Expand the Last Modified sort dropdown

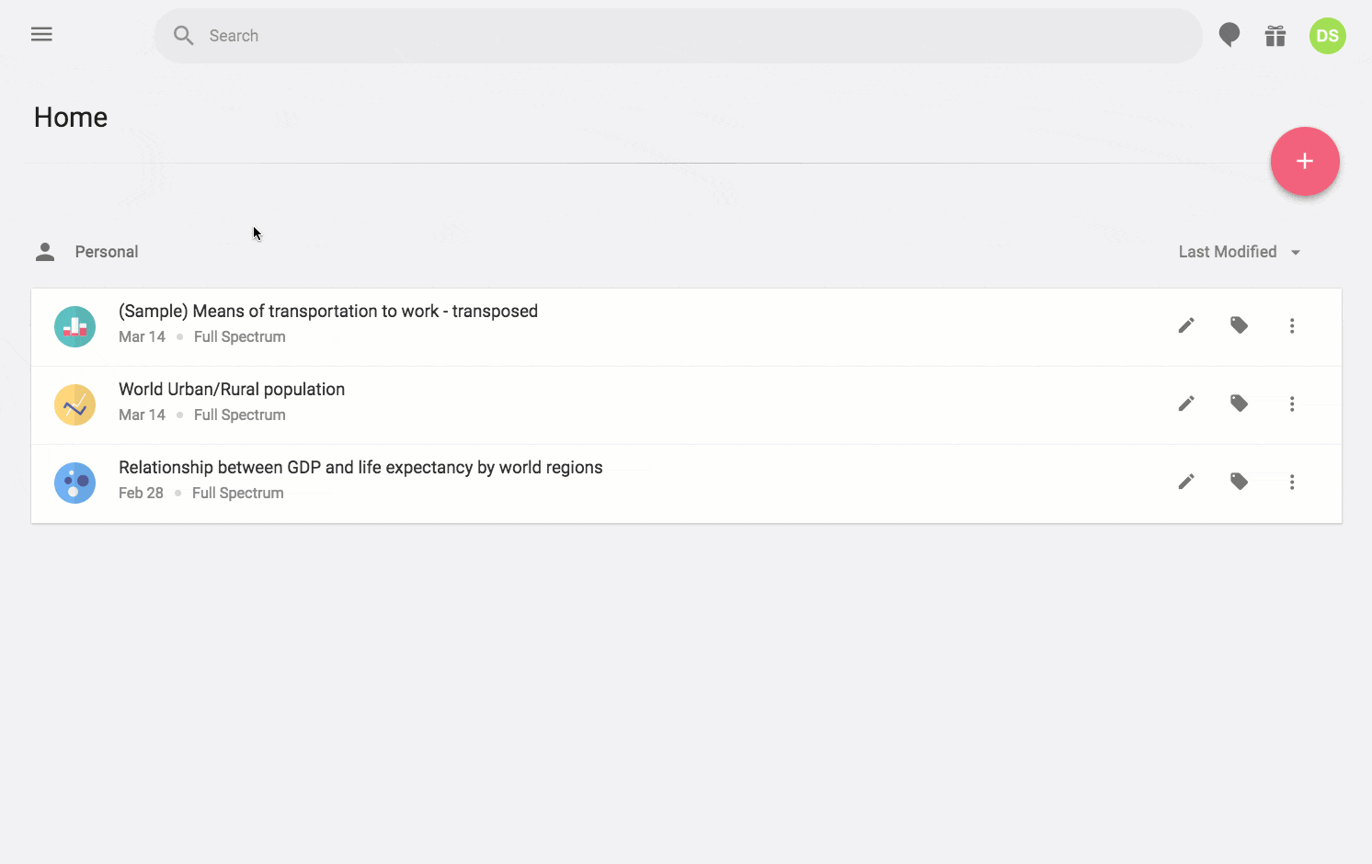point(1239,252)
